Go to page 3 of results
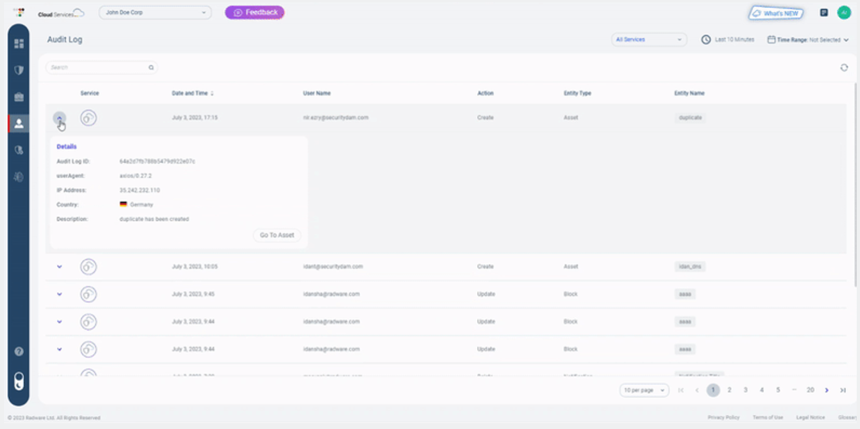 [746, 390]
